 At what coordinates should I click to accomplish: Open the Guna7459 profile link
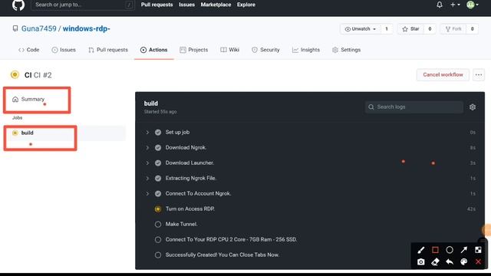pyautogui.click(x=39, y=29)
